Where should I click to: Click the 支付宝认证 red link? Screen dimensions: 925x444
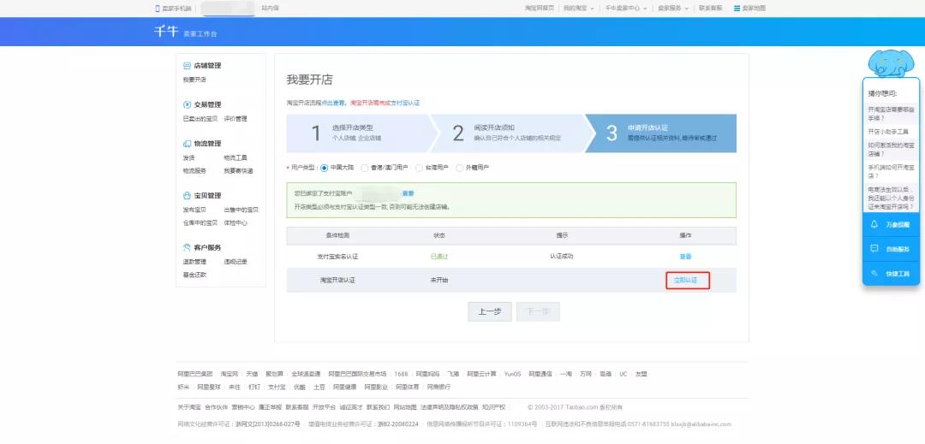point(405,103)
